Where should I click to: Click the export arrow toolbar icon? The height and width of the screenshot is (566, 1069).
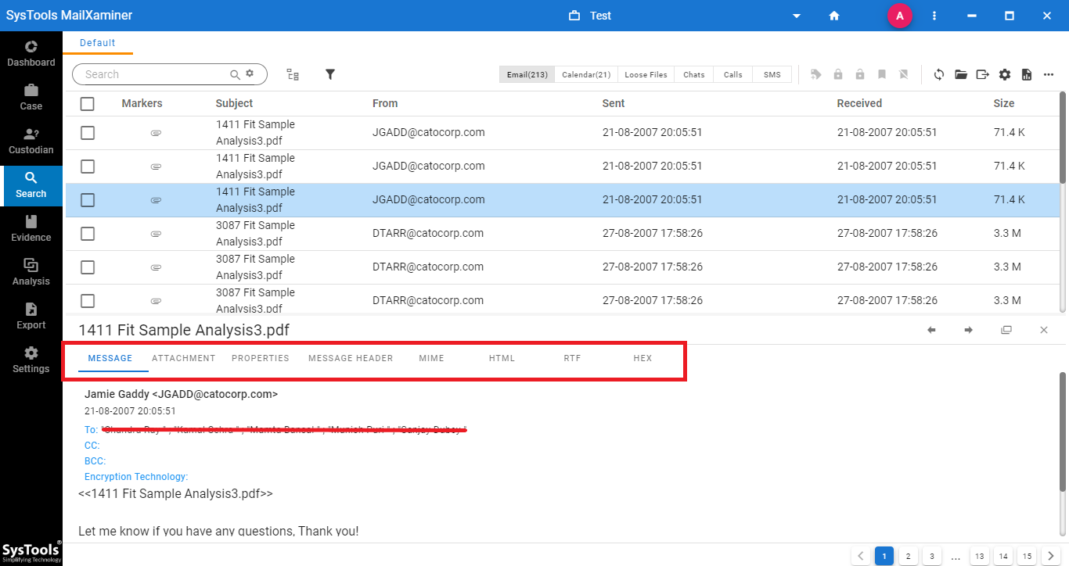tap(983, 74)
